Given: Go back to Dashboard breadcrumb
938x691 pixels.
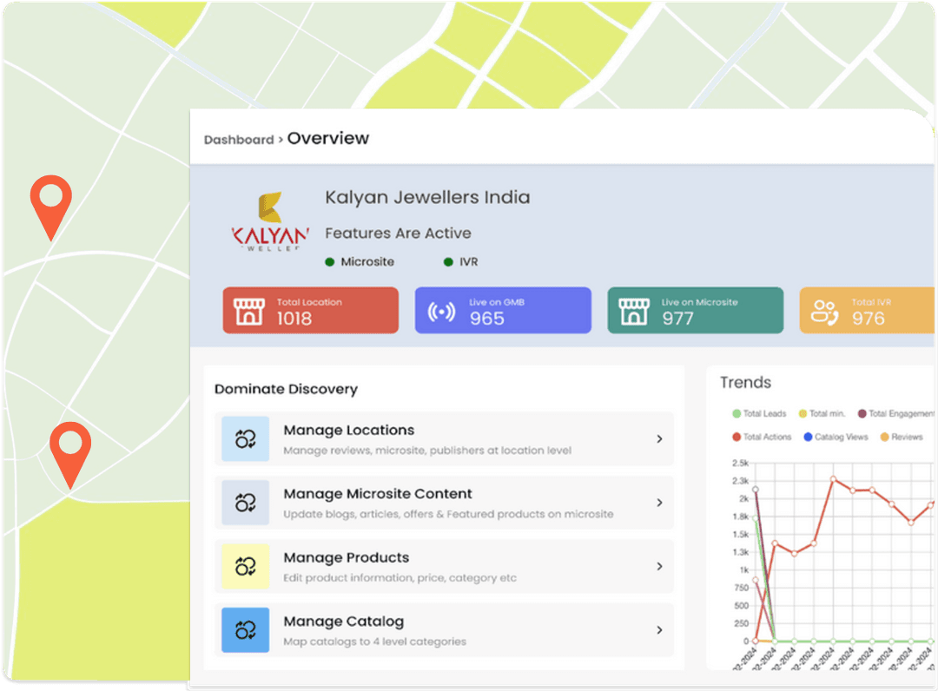Looking at the screenshot, I should [x=239, y=140].
